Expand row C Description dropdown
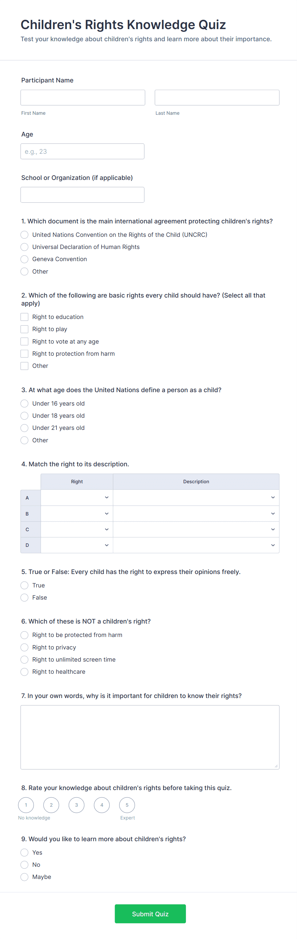The width and height of the screenshot is (297, 939). (x=196, y=529)
